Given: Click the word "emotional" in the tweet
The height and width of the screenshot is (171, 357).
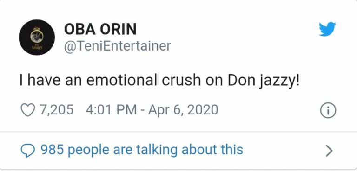Looking at the screenshot, I should pos(122,80).
